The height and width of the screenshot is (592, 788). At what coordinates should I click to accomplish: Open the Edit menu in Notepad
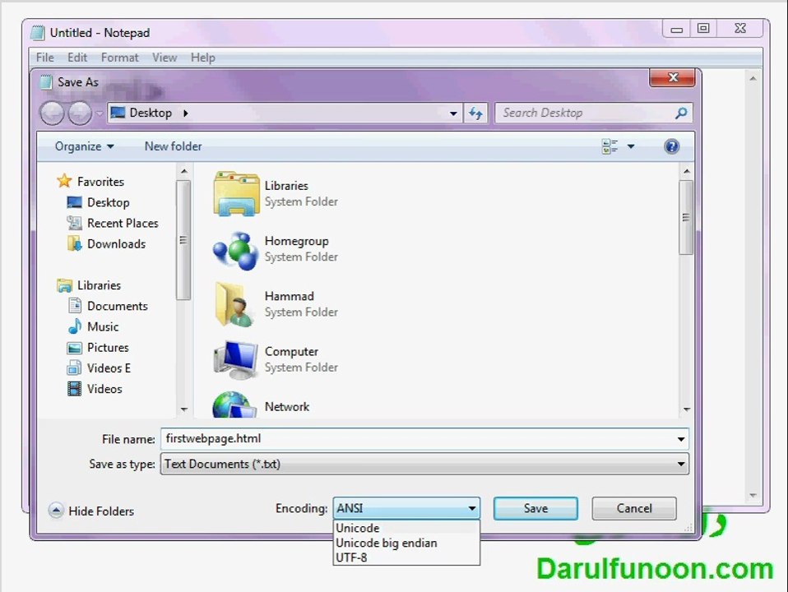tap(77, 58)
